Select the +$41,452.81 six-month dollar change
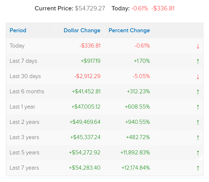This screenshot has height=182, width=209. 86,92
